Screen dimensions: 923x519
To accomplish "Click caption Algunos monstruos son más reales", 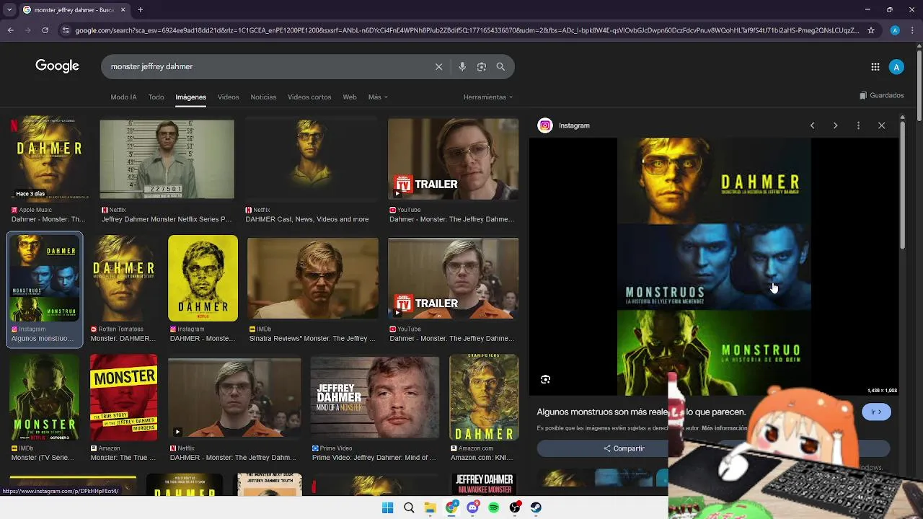I will [641, 412].
